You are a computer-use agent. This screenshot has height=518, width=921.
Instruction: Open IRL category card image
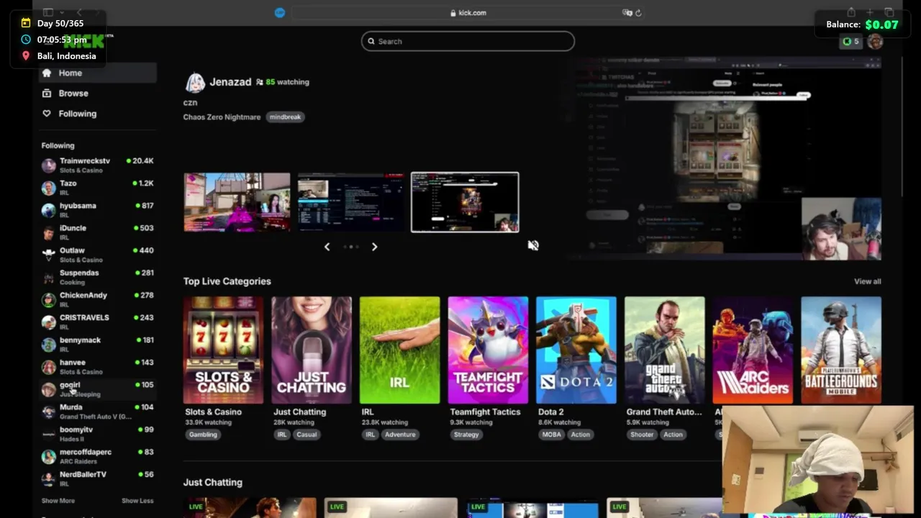pos(399,350)
